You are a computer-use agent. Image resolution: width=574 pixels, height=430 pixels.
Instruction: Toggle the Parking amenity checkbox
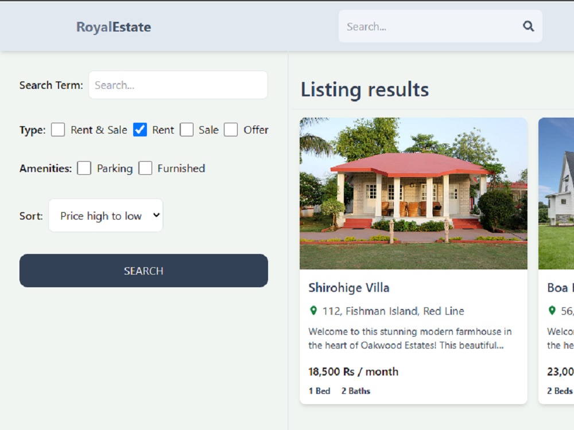tap(84, 168)
